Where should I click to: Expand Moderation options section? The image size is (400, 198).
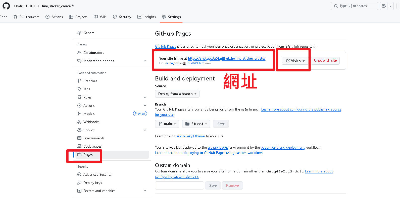click(112, 61)
